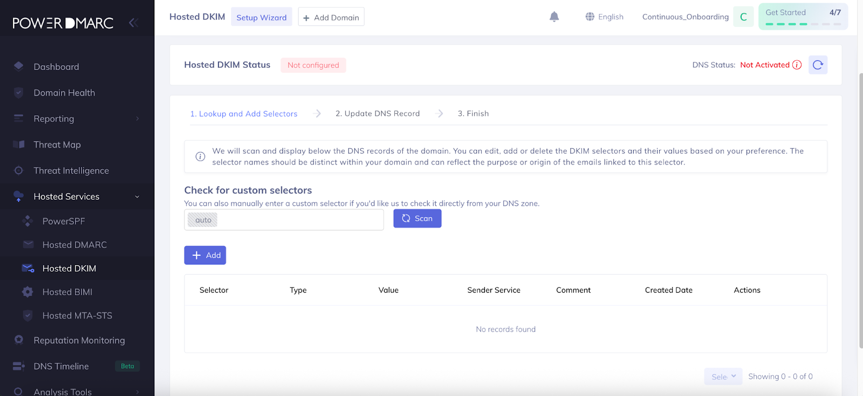The image size is (863, 396).
Task: Click Value column header
Action: (388, 290)
